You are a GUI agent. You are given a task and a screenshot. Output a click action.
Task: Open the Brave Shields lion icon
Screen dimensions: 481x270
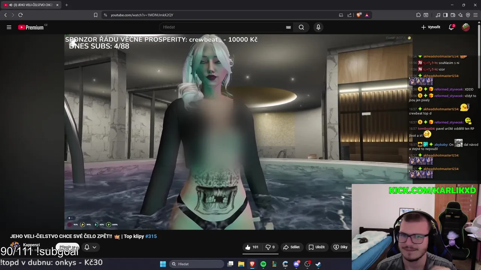point(359,15)
